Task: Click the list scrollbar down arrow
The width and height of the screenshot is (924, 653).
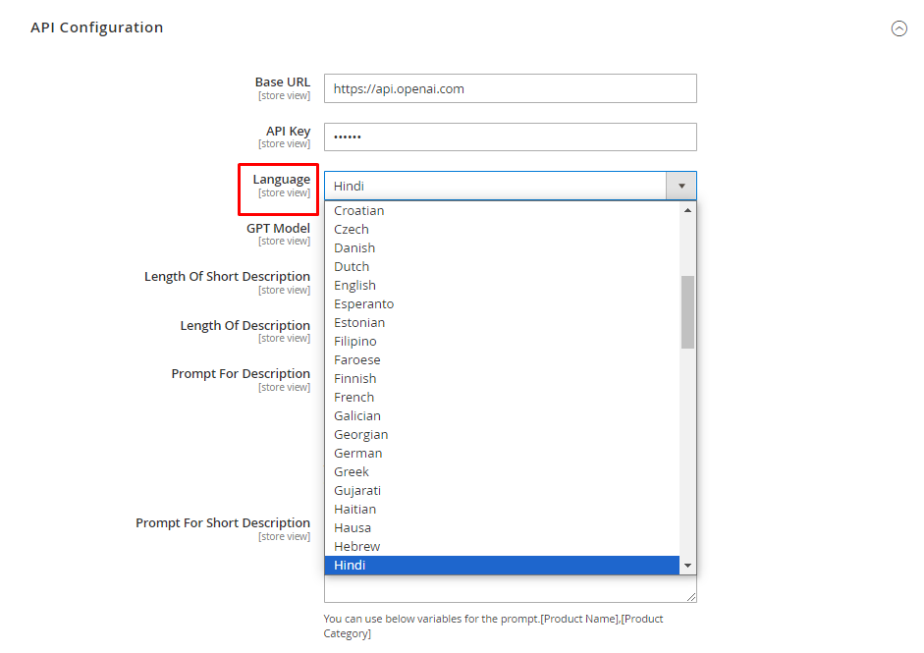Action: (687, 566)
